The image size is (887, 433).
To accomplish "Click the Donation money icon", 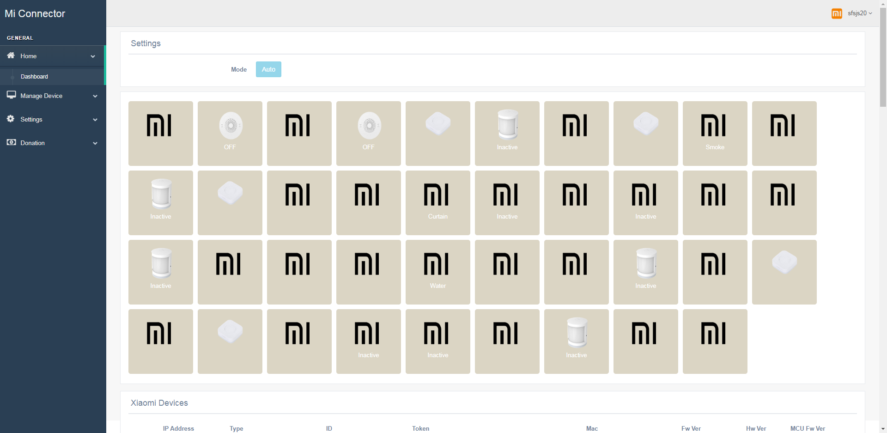I will (x=11, y=142).
